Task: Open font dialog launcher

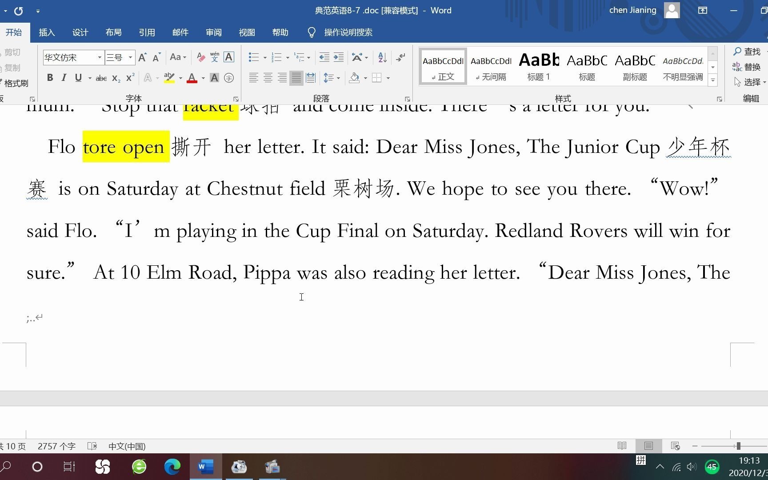Action: click(x=236, y=99)
